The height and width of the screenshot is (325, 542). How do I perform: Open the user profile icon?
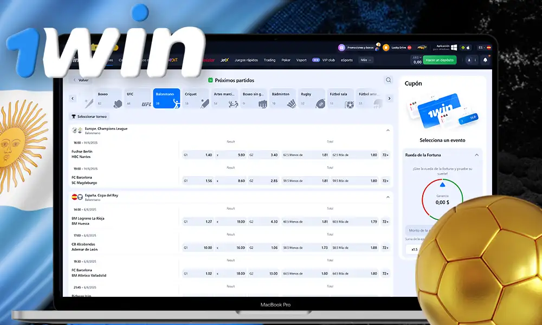click(469, 61)
